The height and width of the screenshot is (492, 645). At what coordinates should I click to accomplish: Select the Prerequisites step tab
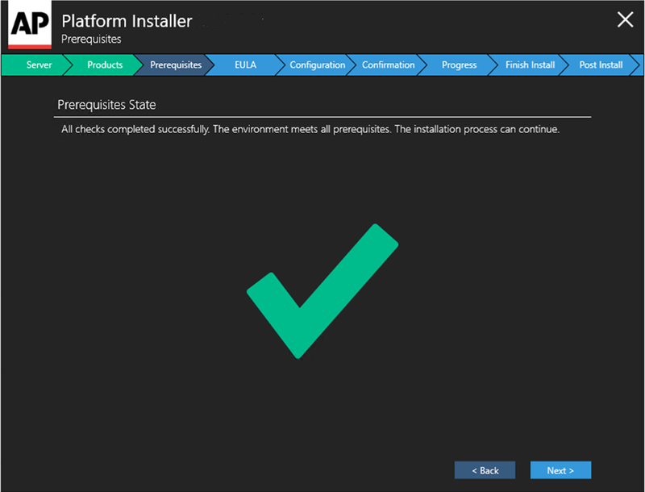pyautogui.click(x=176, y=65)
